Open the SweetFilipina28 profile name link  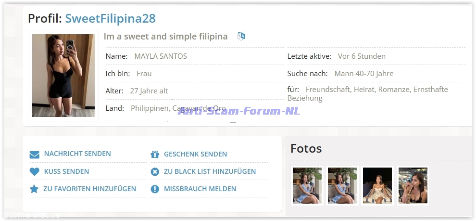coord(111,19)
